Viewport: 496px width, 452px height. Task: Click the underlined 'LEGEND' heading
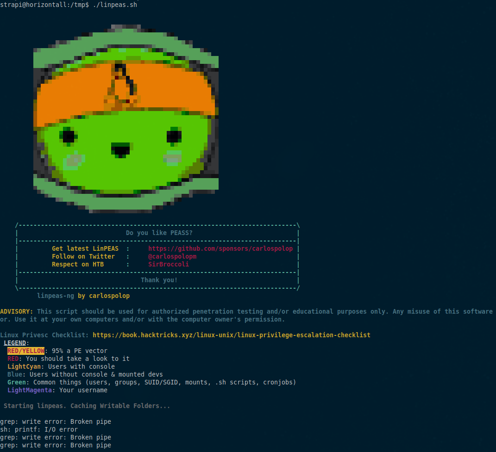15,343
